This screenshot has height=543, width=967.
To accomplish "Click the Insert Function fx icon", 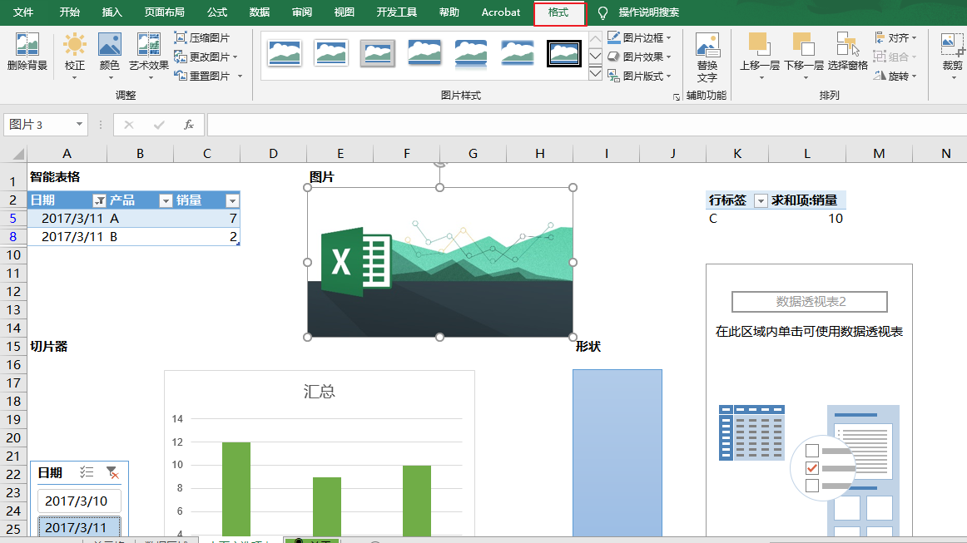I will (x=189, y=125).
